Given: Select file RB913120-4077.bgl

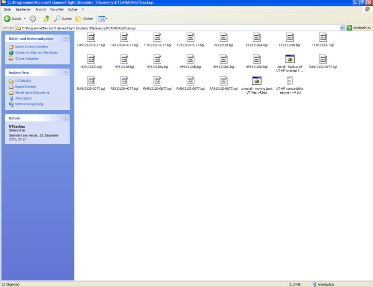Looking at the screenshot, I should [x=124, y=84].
